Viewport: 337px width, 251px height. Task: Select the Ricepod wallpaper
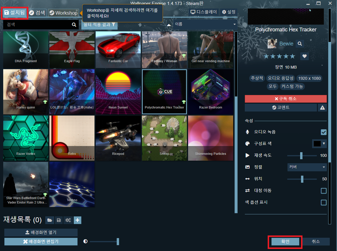(x=118, y=138)
